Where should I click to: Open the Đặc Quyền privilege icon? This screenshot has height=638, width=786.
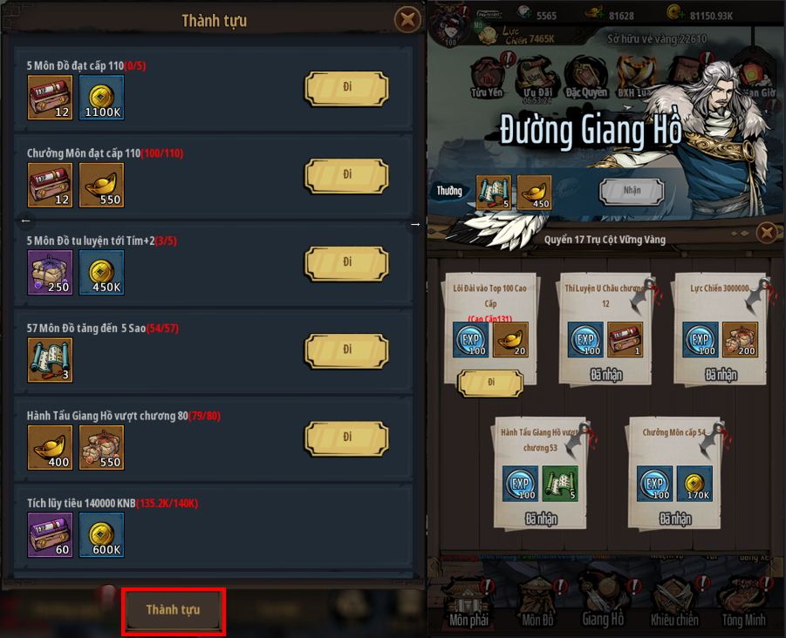point(586,78)
